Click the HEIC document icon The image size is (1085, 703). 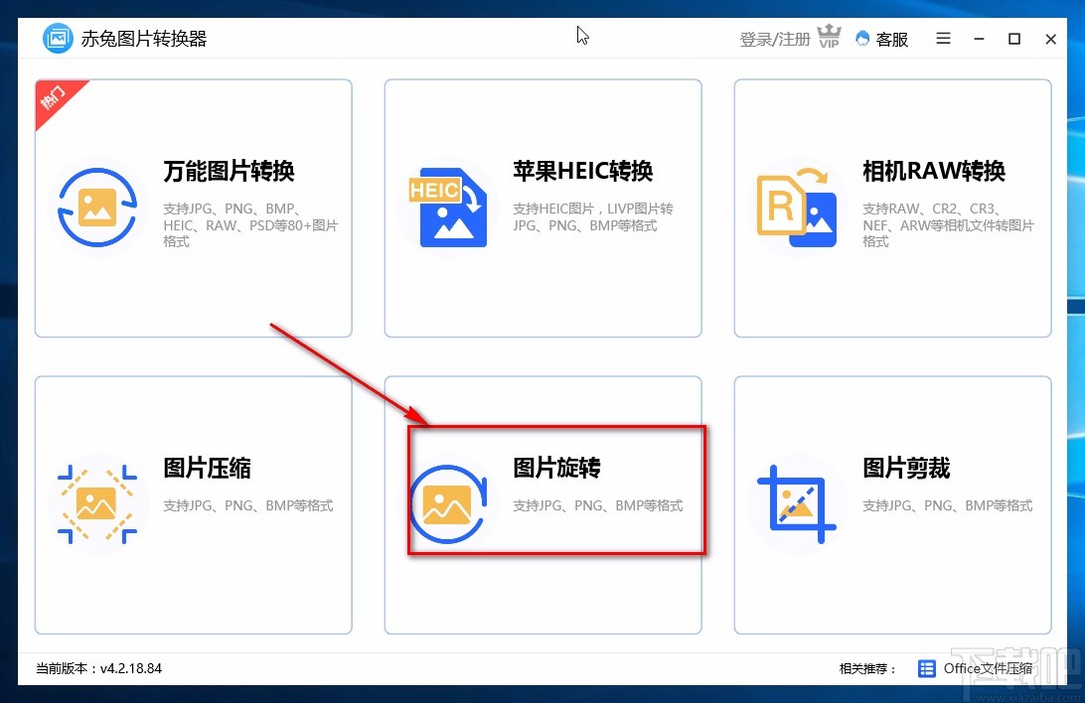pos(445,205)
